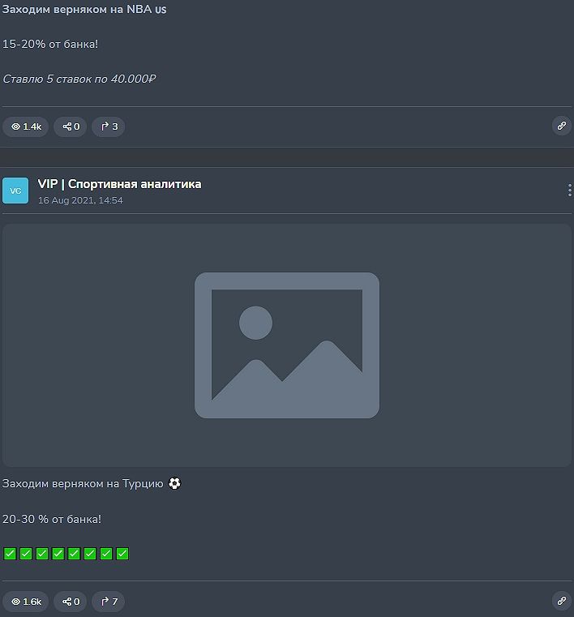The image size is (574, 617).
Task: Click the "20-30 % от банка!" line
Action: pyautogui.click(x=52, y=519)
